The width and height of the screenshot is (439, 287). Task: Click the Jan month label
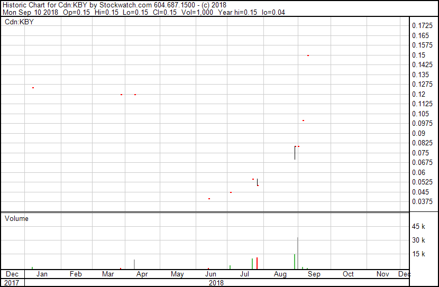pyautogui.click(x=42, y=274)
